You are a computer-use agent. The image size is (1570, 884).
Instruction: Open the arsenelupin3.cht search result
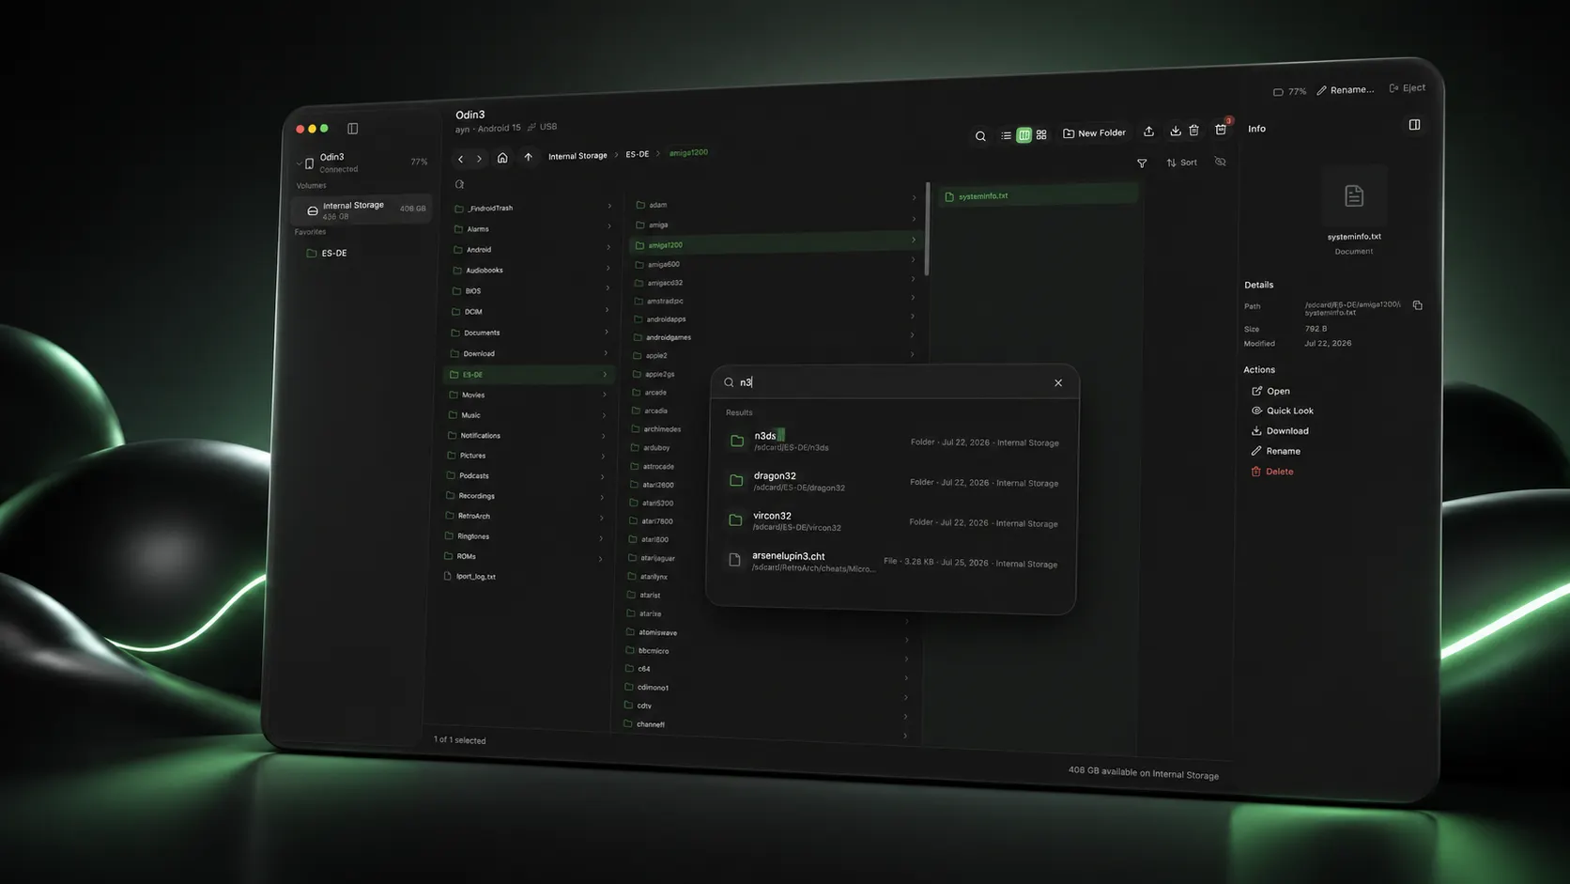click(x=892, y=562)
